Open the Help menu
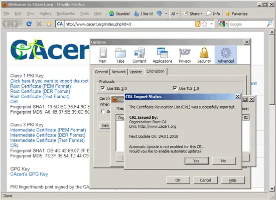The image size is (276, 200). click(x=98, y=14)
